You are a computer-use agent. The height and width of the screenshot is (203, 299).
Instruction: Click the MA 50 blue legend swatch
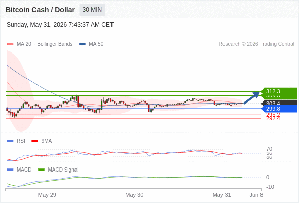(82, 44)
